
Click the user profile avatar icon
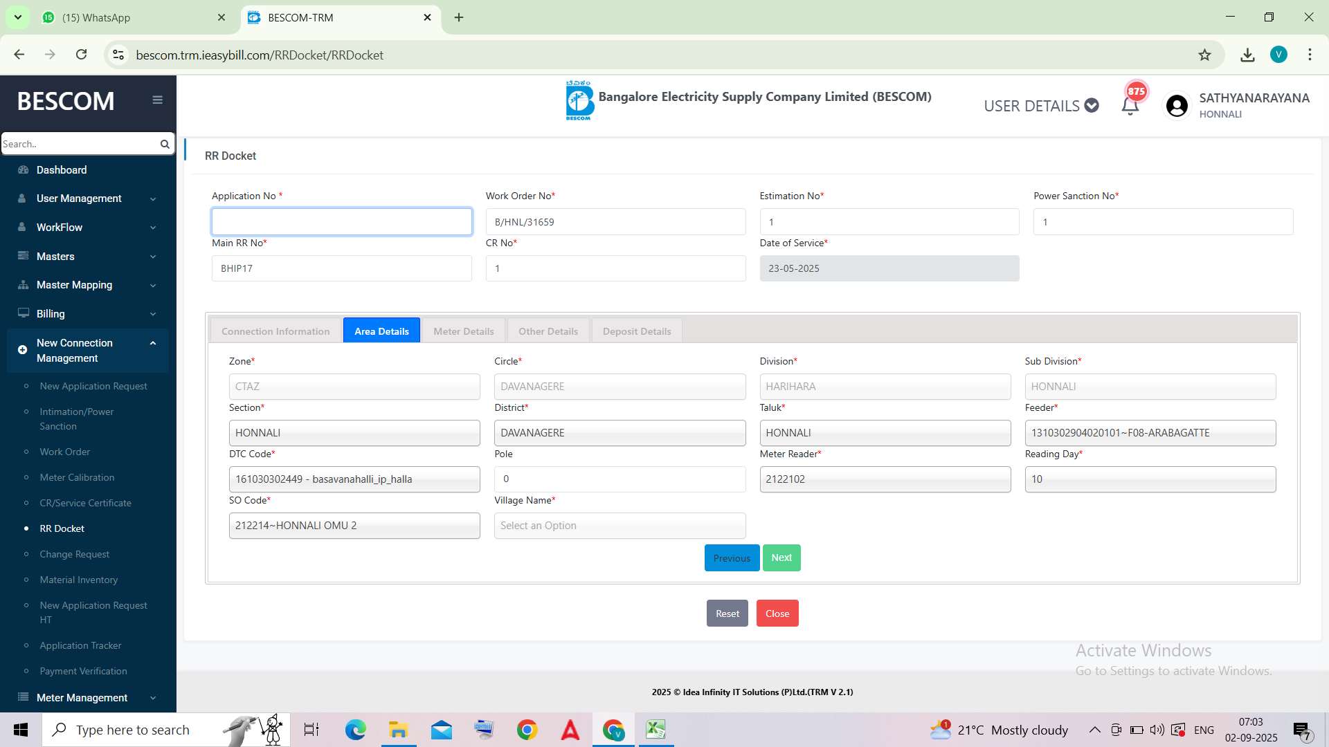tap(1177, 106)
